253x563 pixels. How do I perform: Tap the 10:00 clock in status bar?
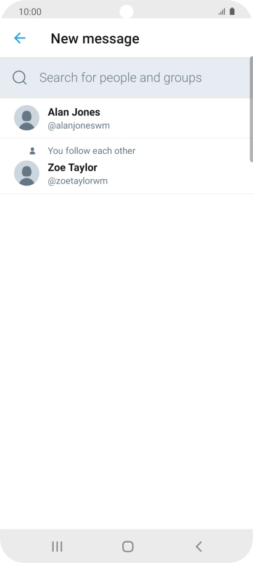pyautogui.click(x=30, y=12)
